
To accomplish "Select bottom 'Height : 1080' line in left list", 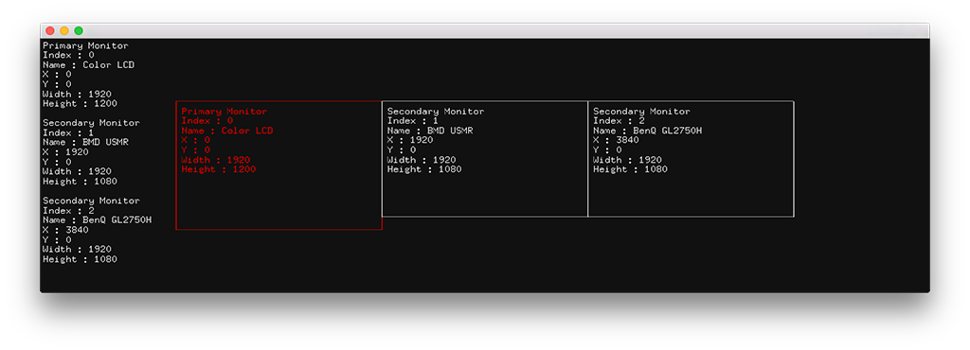I will [80, 259].
